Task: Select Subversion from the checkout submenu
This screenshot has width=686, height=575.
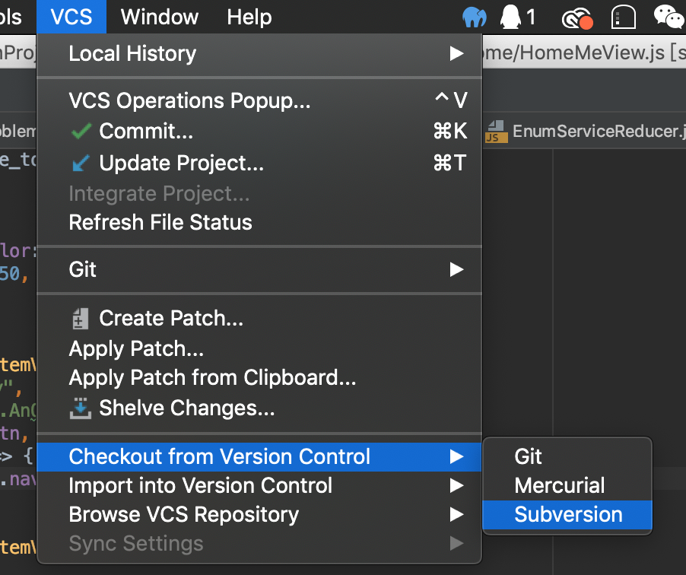Action: pos(567,515)
